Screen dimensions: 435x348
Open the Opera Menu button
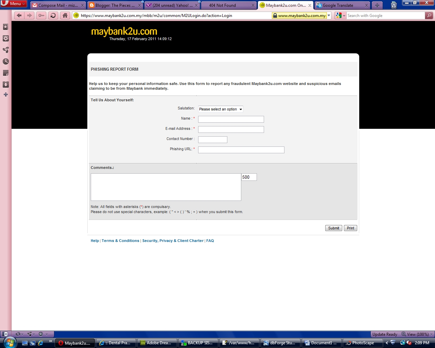14,3
